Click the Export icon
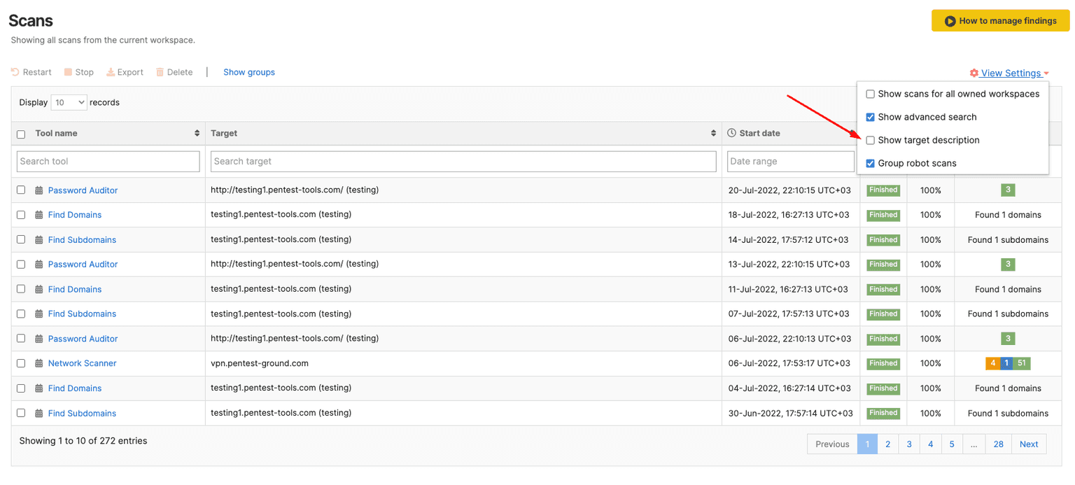This screenshot has height=485, width=1075. (111, 72)
